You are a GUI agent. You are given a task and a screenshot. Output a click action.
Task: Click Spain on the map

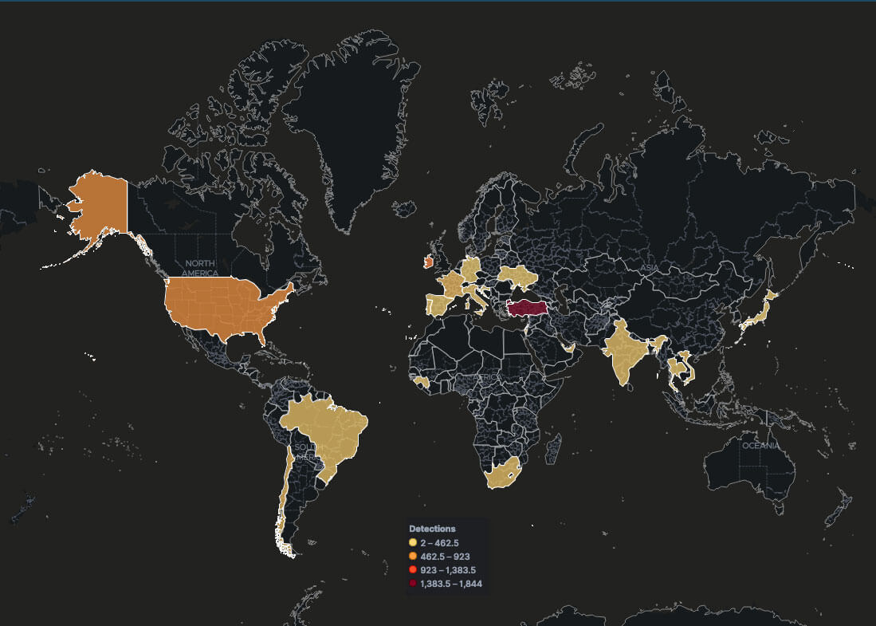pos(439,305)
